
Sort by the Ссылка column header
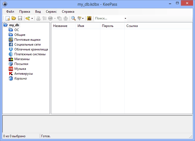pyautogui.click(x=158, y=26)
